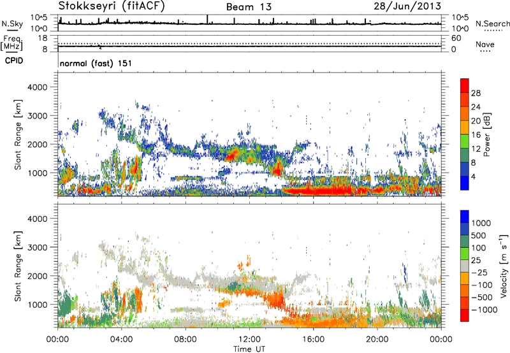Click the 60 tick on Nave axis

tap(456, 38)
